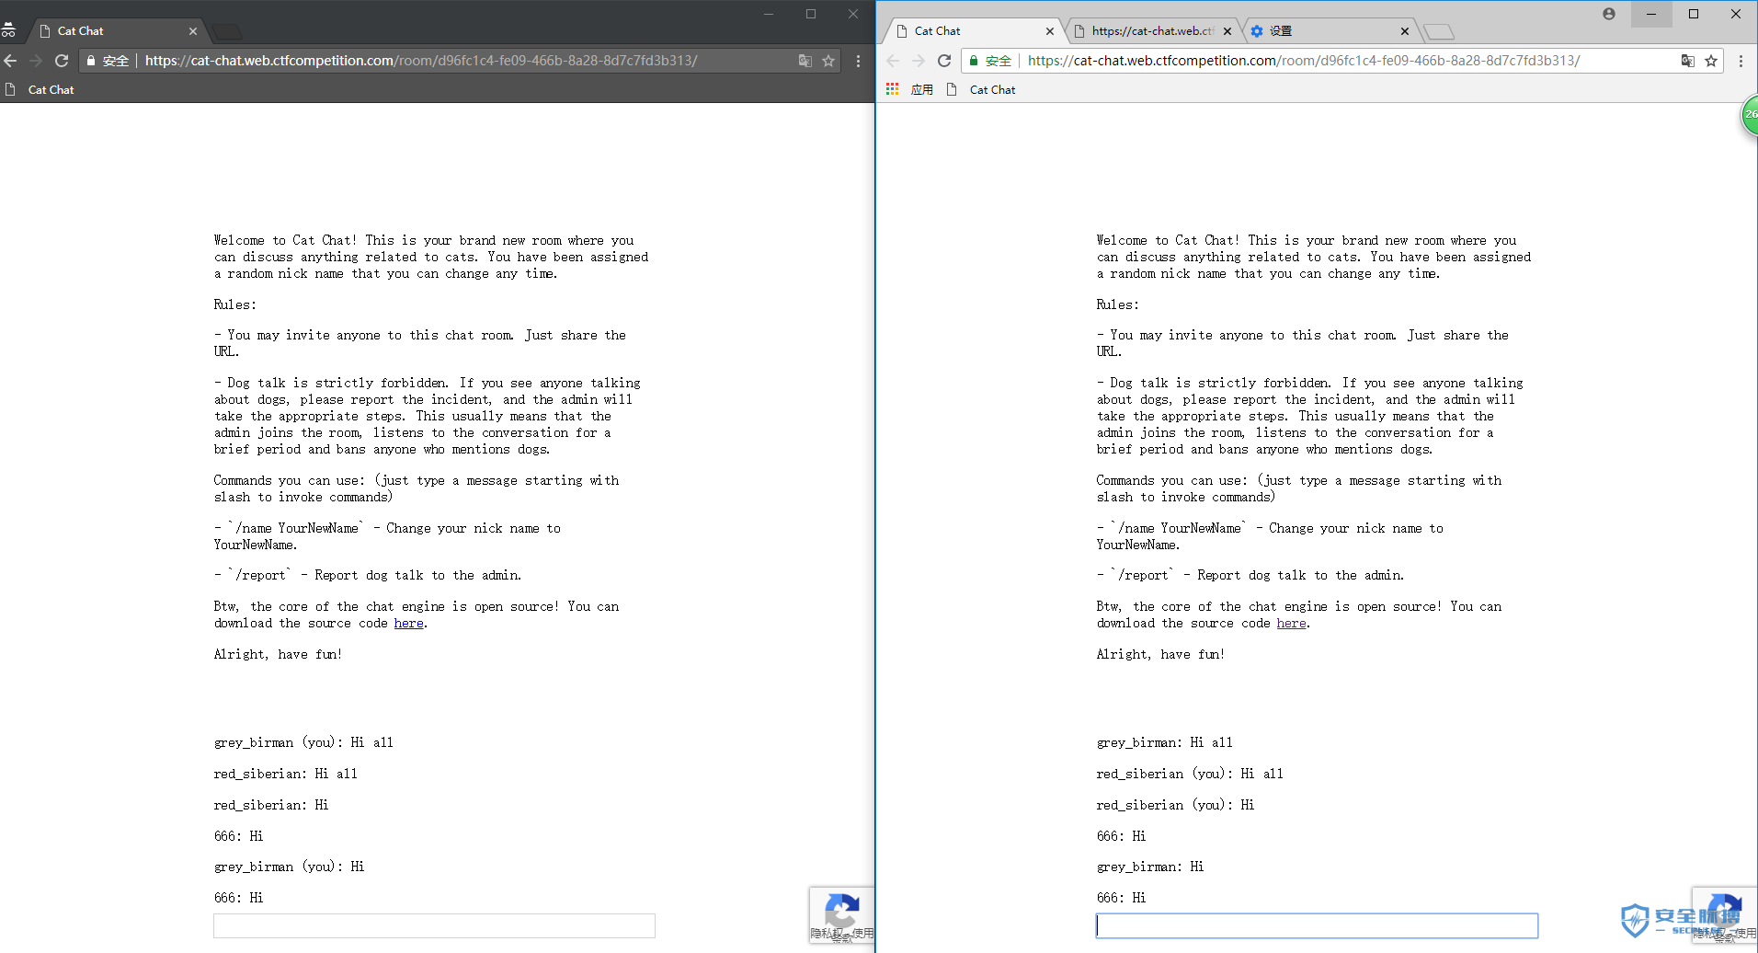Viewport: 1758px width, 953px height.
Task: Switch to Cat Chat tab in right window
Action: pyautogui.click(x=972, y=31)
